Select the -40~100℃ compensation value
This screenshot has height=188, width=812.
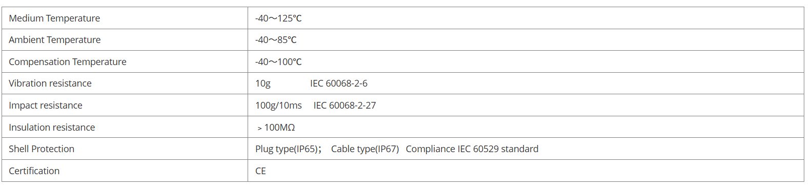(278, 61)
